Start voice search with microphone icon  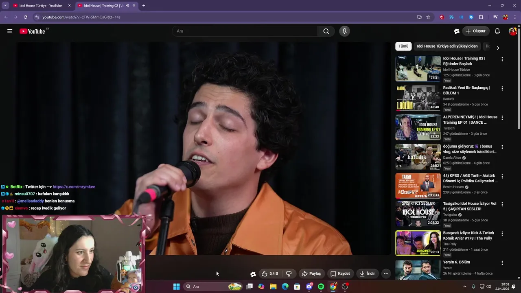[344, 31]
